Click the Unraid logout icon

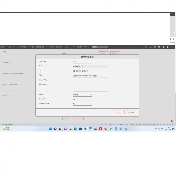pos(146,47)
